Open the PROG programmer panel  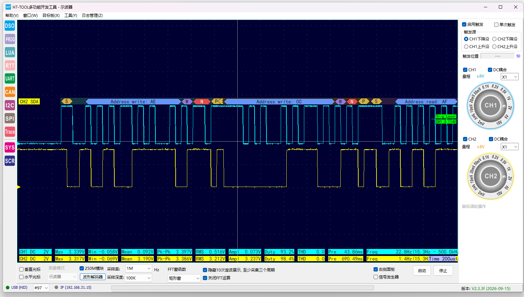tap(10, 39)
